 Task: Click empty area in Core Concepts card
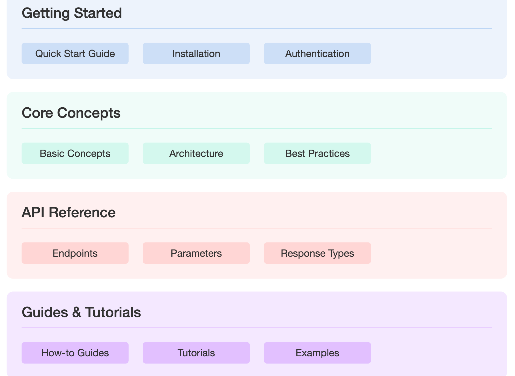pos(438,153)
